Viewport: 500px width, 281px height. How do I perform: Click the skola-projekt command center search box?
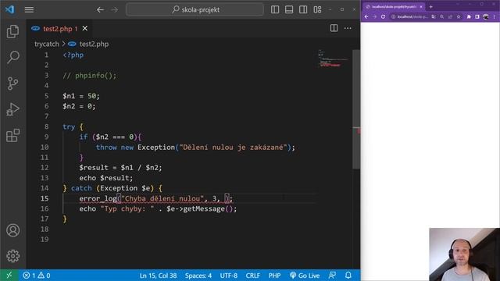(x=195, y=9)
